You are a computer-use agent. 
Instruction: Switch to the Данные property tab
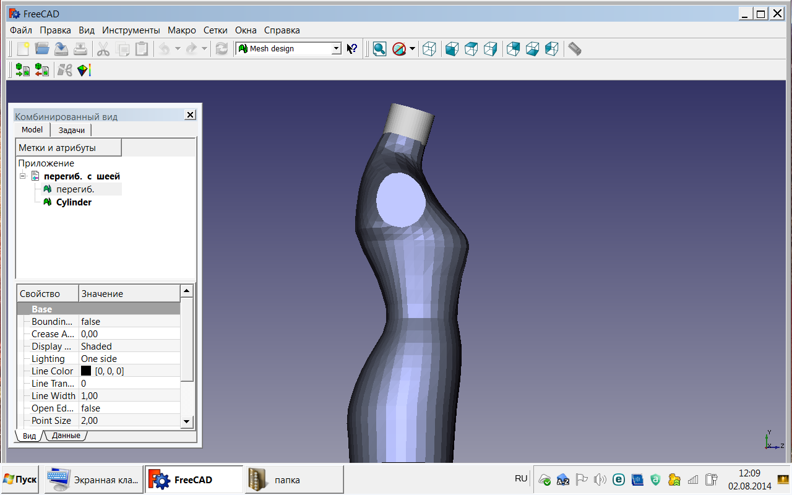66,436
